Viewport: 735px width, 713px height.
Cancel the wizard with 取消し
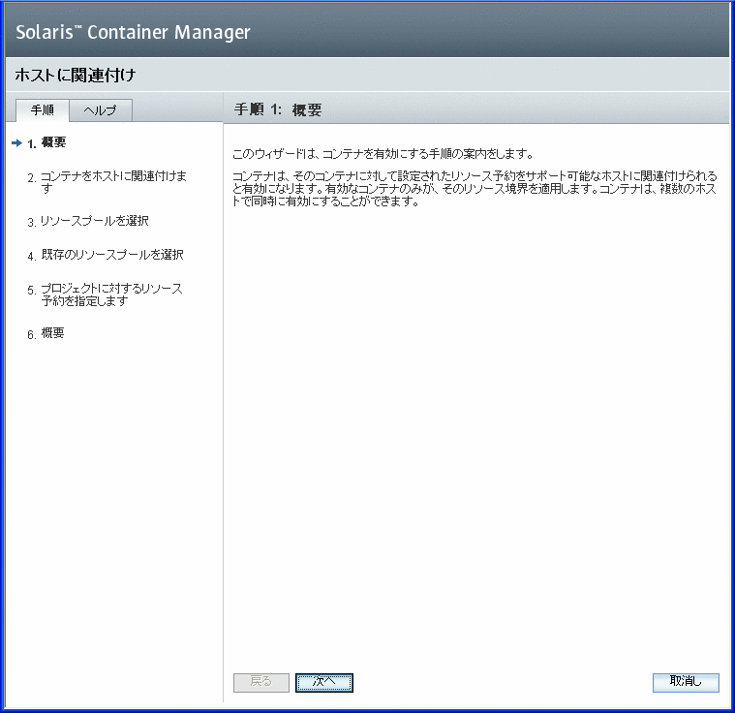[x=686, y=682]
